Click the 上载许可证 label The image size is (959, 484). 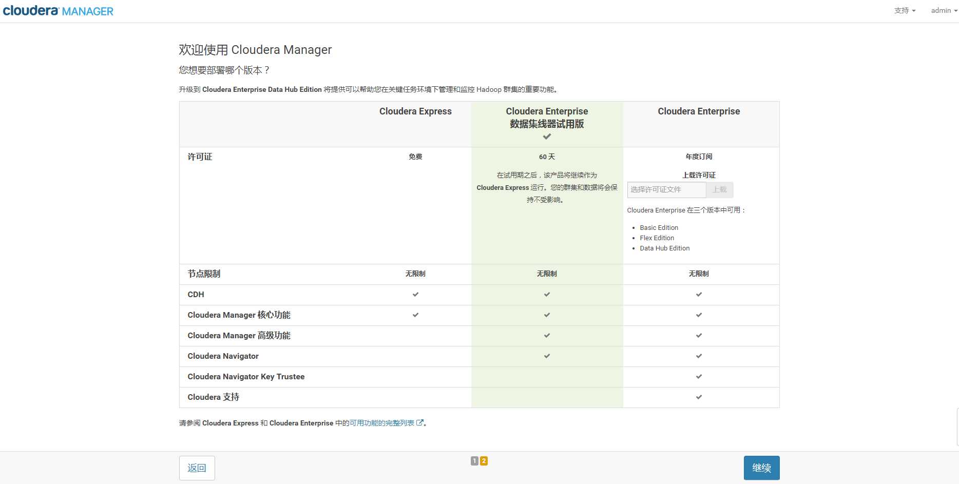coord(699,175)
